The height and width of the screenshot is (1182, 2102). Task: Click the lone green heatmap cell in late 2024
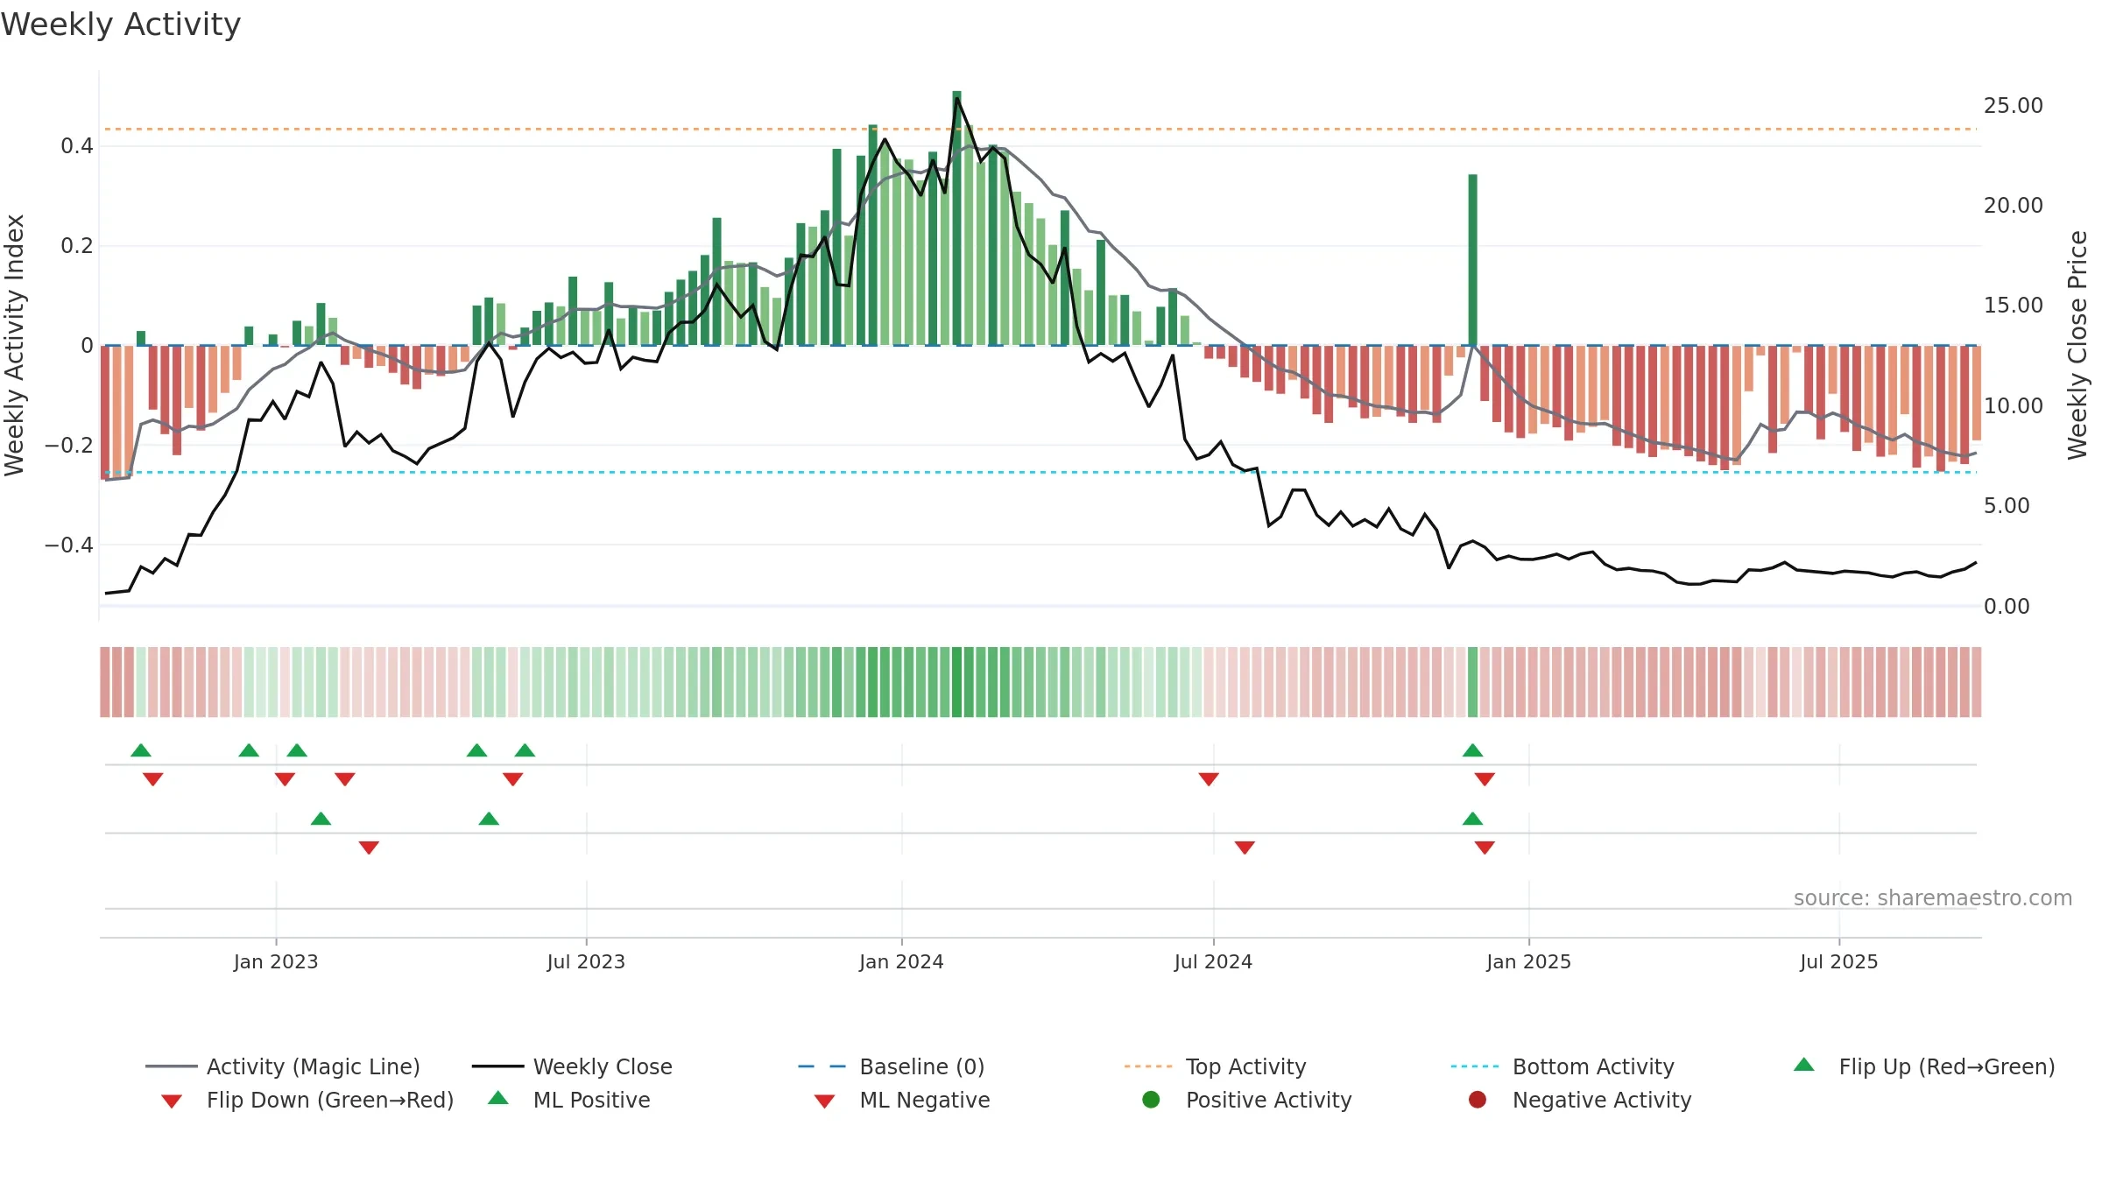1472,682
